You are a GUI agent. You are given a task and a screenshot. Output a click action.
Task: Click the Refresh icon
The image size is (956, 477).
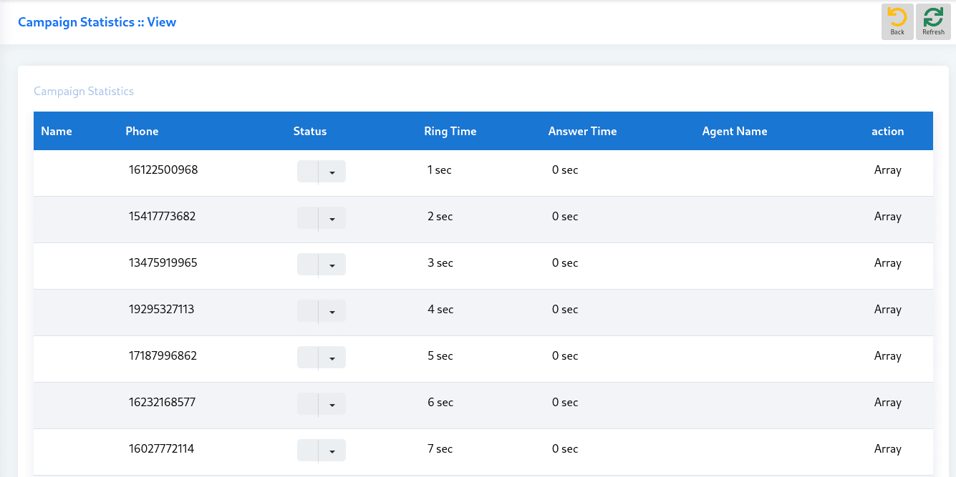(933, 18)
